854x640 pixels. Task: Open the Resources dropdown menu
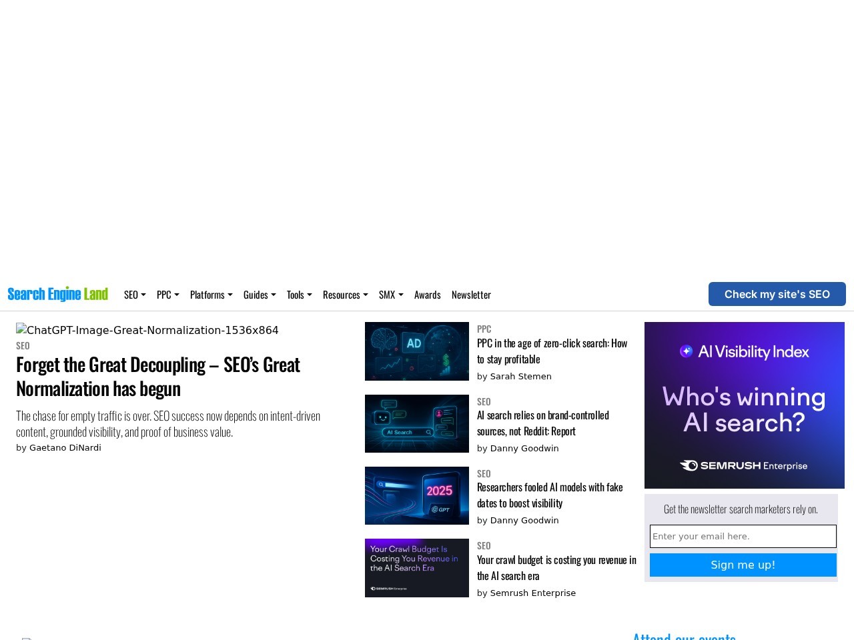345,295
